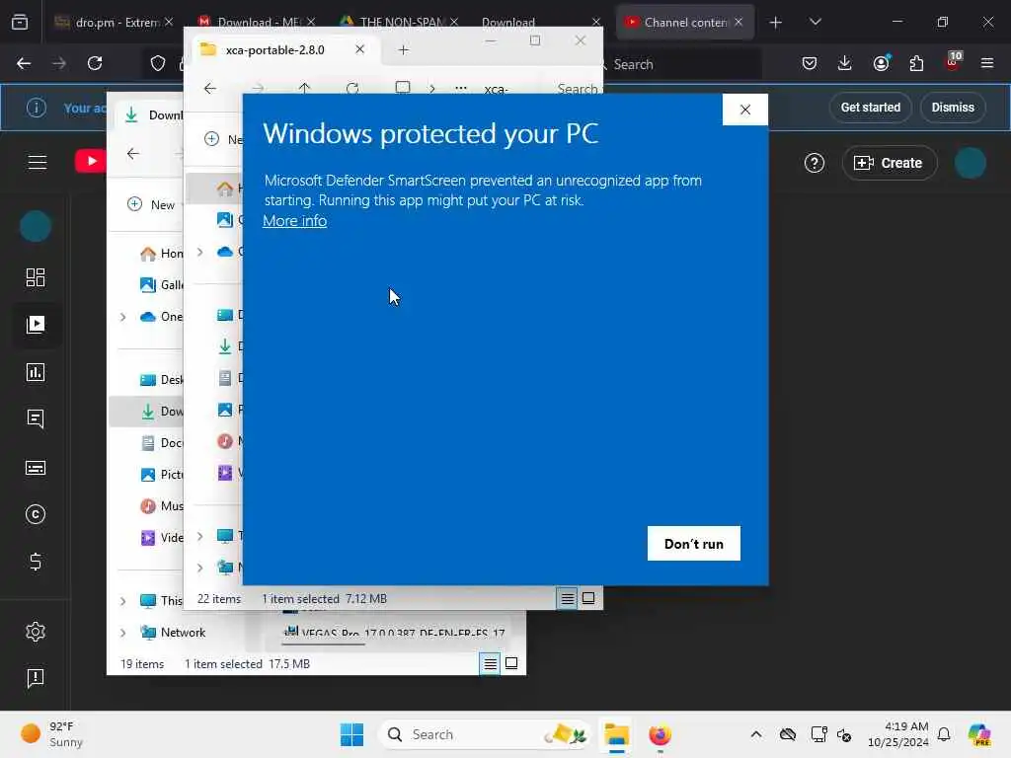Switch to the Channel content Firefox tab
Screen dimensions: 1011x758
(x=685, y=23)
